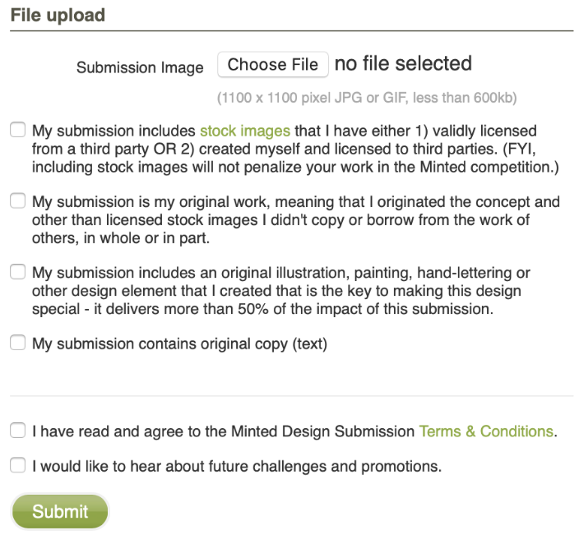Click the Submission Image field label

tap(140, 68)
